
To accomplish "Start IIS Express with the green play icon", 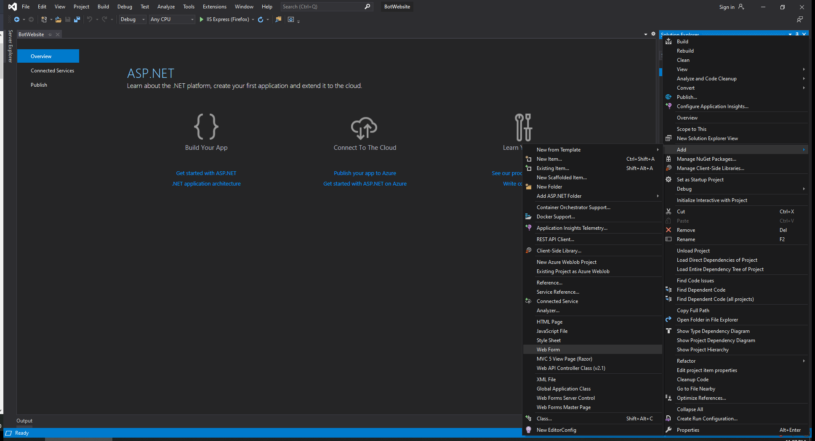I will (x=202, y=19).
